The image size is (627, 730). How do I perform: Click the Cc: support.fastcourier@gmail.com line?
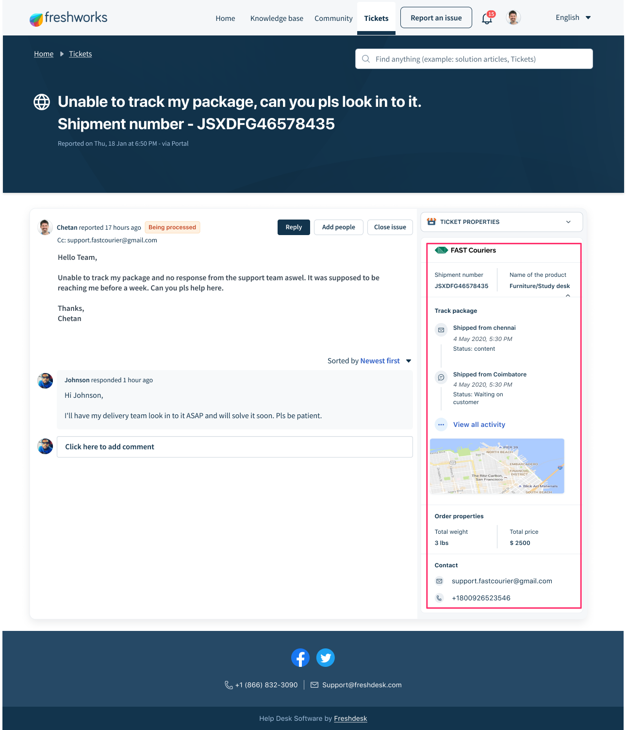tap(107, 240)
